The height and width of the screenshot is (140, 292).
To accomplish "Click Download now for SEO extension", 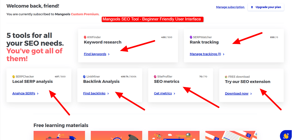I will click(237, 93).
